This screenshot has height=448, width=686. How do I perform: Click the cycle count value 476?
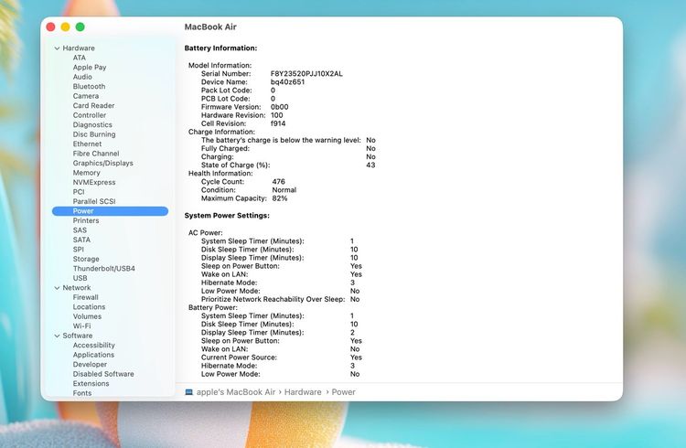click(x=278, y=182)
